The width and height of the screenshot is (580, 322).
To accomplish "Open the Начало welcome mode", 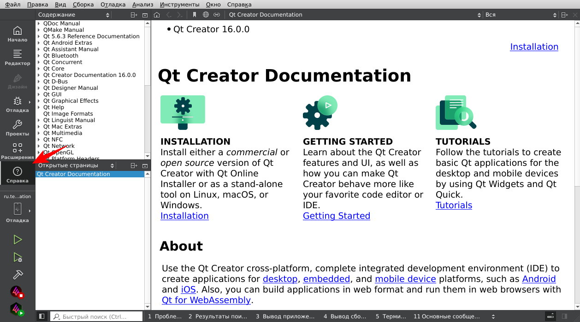I will coord(18,35).
